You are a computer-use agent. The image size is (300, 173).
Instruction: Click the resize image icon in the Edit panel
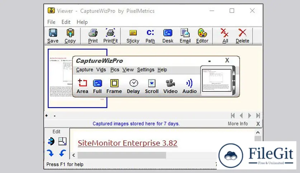(x=62, y=141)
